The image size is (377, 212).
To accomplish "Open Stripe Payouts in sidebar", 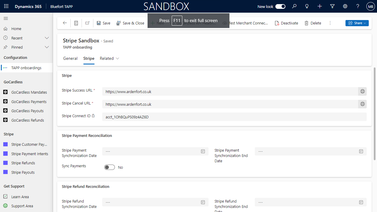I will (27, 172).
